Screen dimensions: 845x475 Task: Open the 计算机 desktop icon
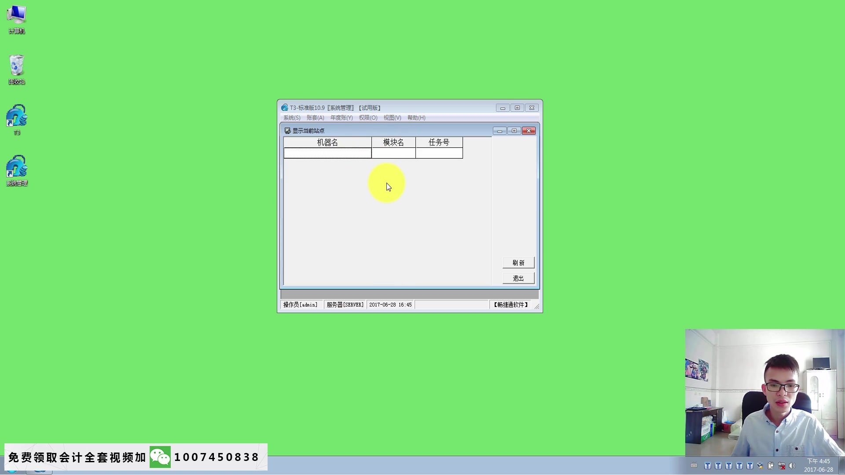[x=16, y=19]
